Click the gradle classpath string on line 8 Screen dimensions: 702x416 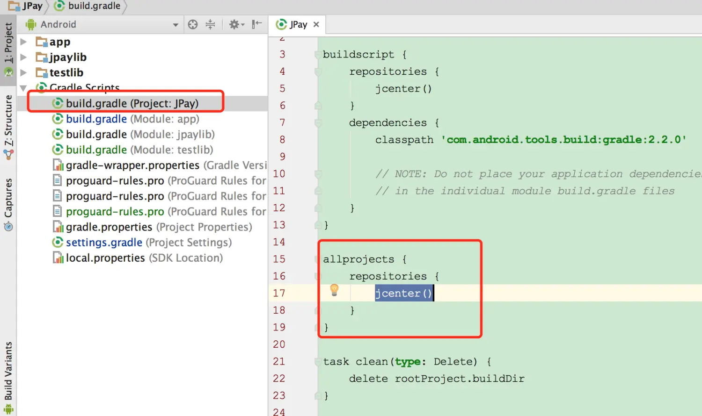564,140
